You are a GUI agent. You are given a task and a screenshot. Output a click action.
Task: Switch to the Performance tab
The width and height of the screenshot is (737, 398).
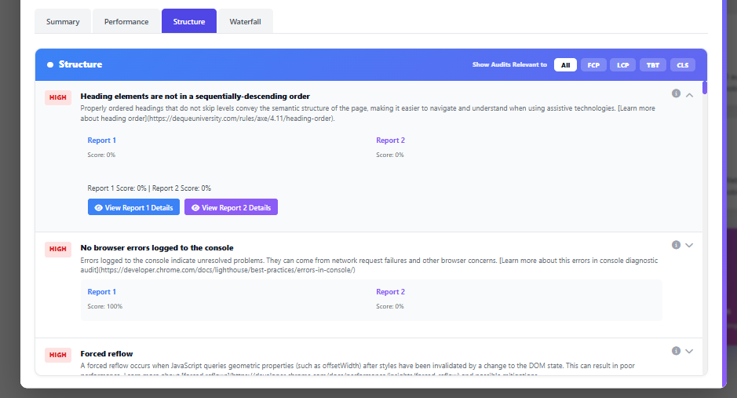(126, 22)
